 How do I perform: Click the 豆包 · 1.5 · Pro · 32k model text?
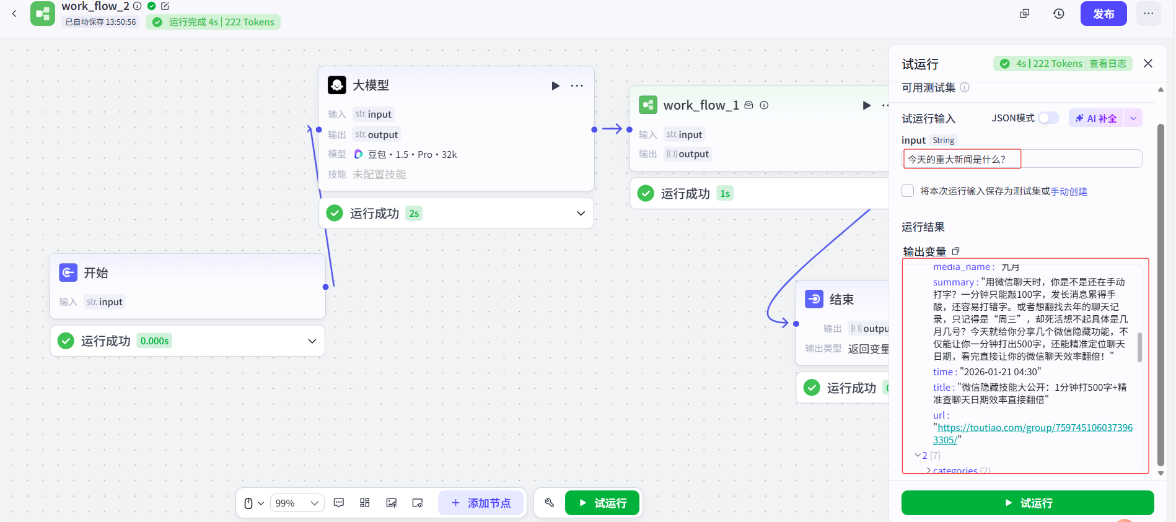click(x=412, y=154)
